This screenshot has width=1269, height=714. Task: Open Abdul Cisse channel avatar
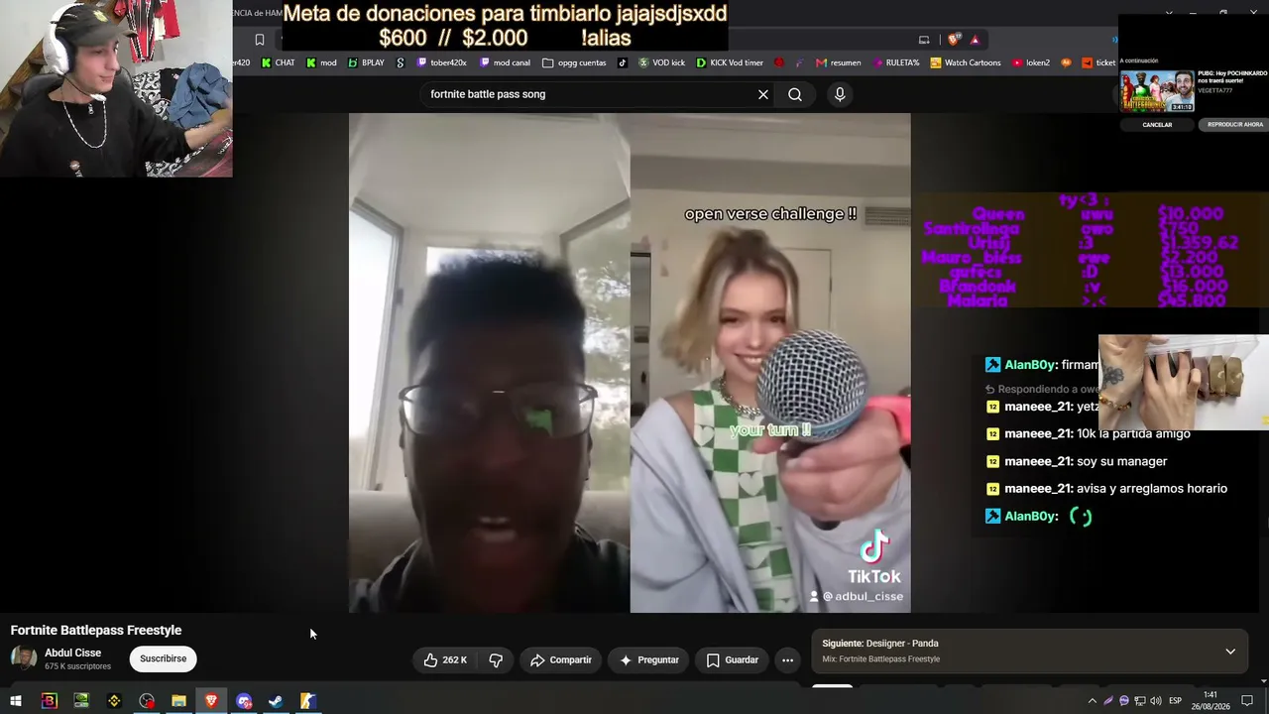point(24,658)
